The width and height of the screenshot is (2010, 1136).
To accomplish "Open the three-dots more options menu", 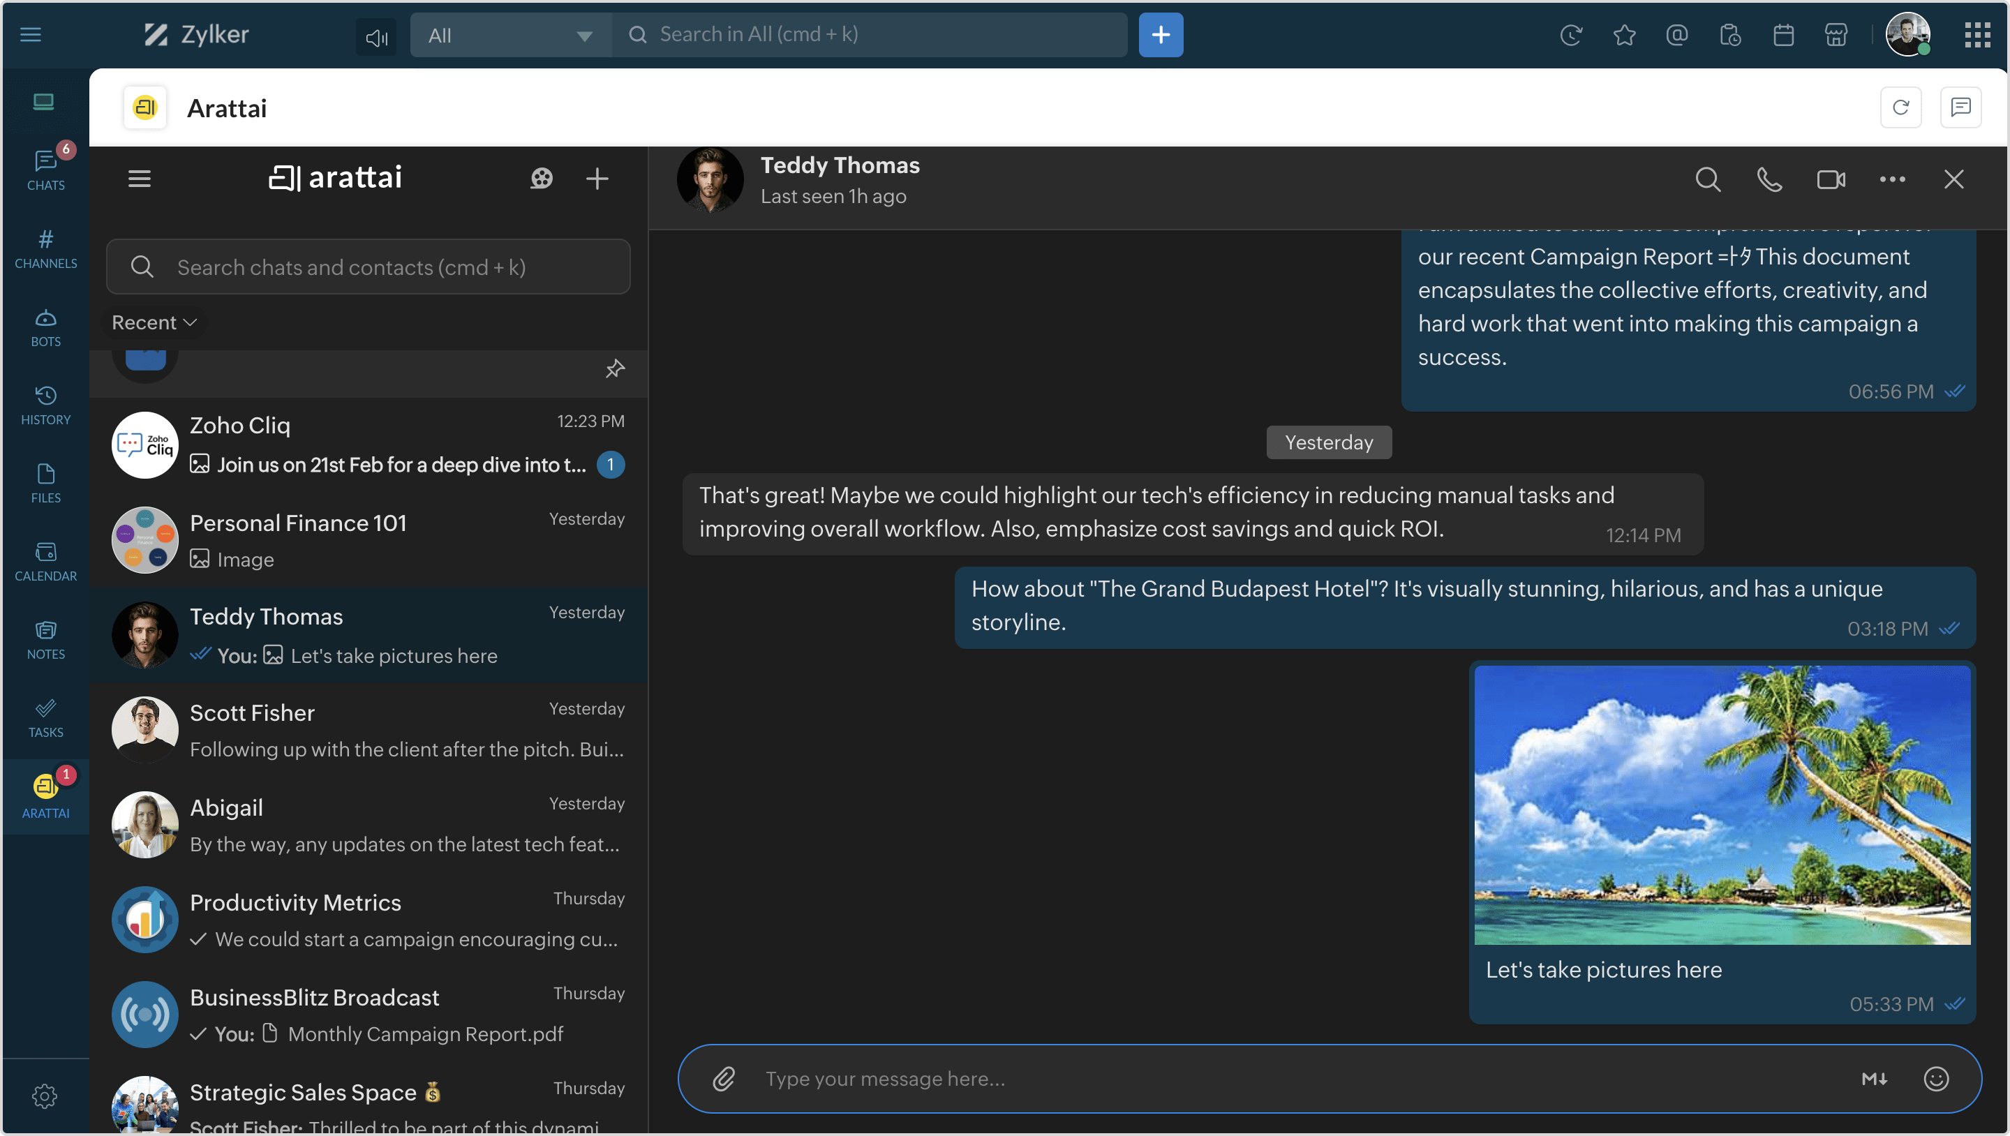I will tap(1892, 179).
